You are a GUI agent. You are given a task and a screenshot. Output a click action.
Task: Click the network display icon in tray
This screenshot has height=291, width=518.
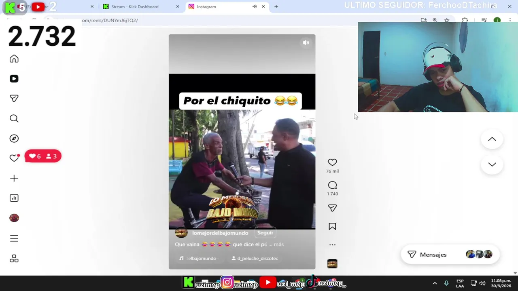[x=473, y=283]
